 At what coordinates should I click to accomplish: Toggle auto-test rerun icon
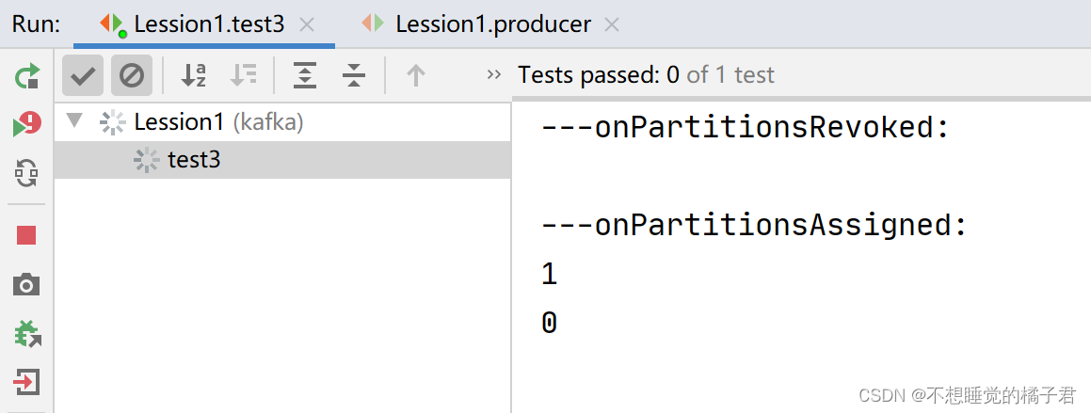[27, 173]
